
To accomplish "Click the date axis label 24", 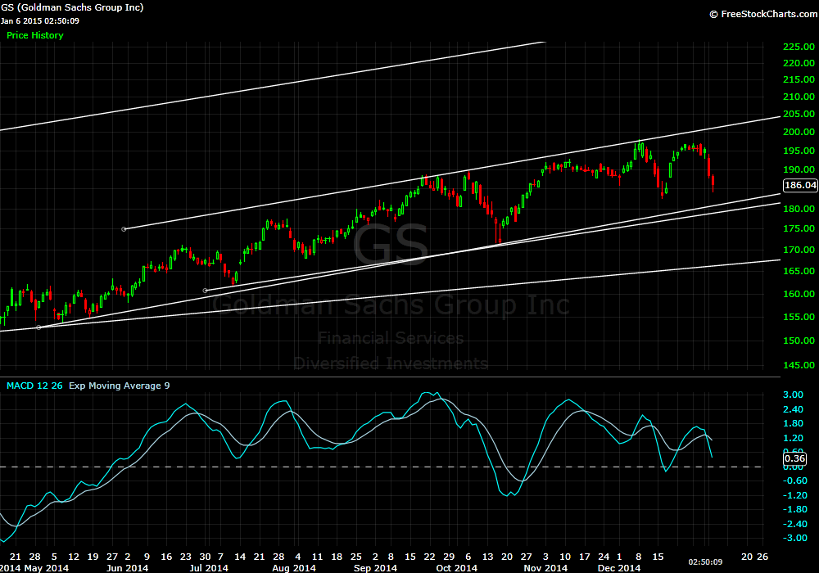I will [x=604, y=557].
